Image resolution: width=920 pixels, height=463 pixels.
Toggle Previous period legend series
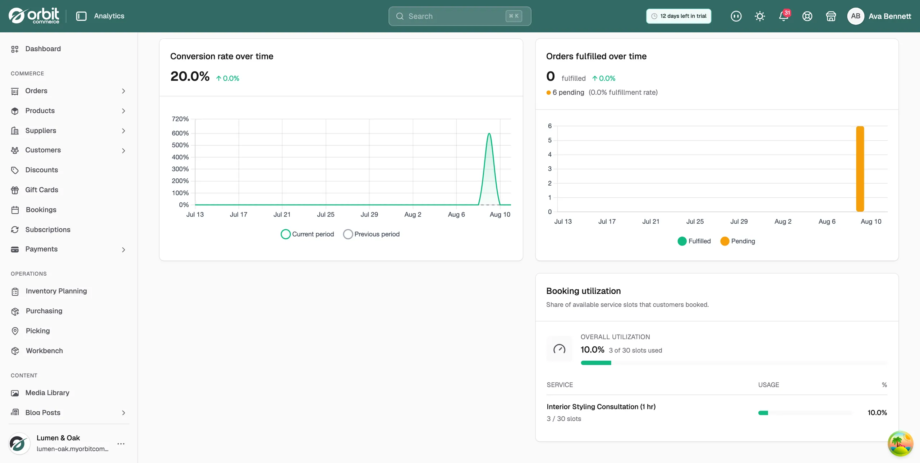tap(371, 234)
